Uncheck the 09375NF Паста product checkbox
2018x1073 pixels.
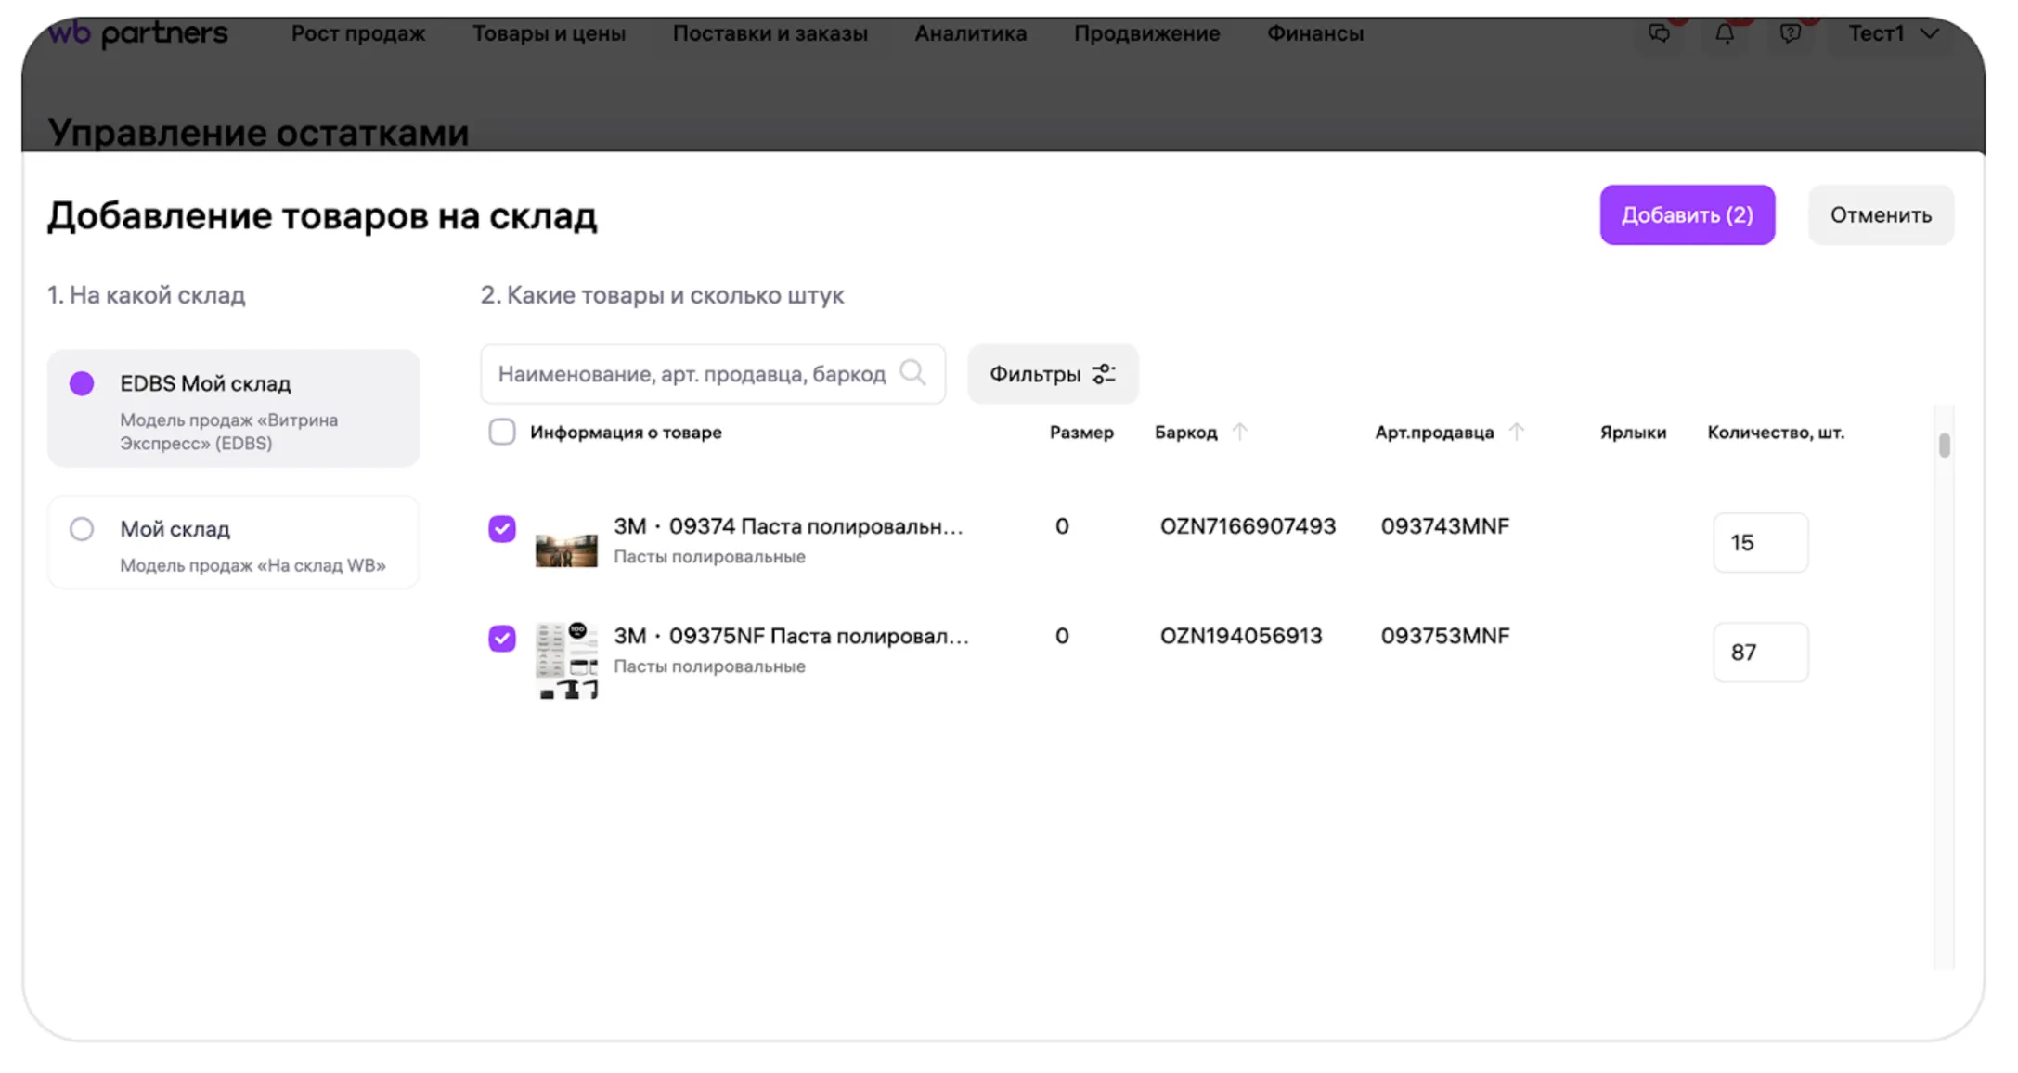[x=502, y=638]
